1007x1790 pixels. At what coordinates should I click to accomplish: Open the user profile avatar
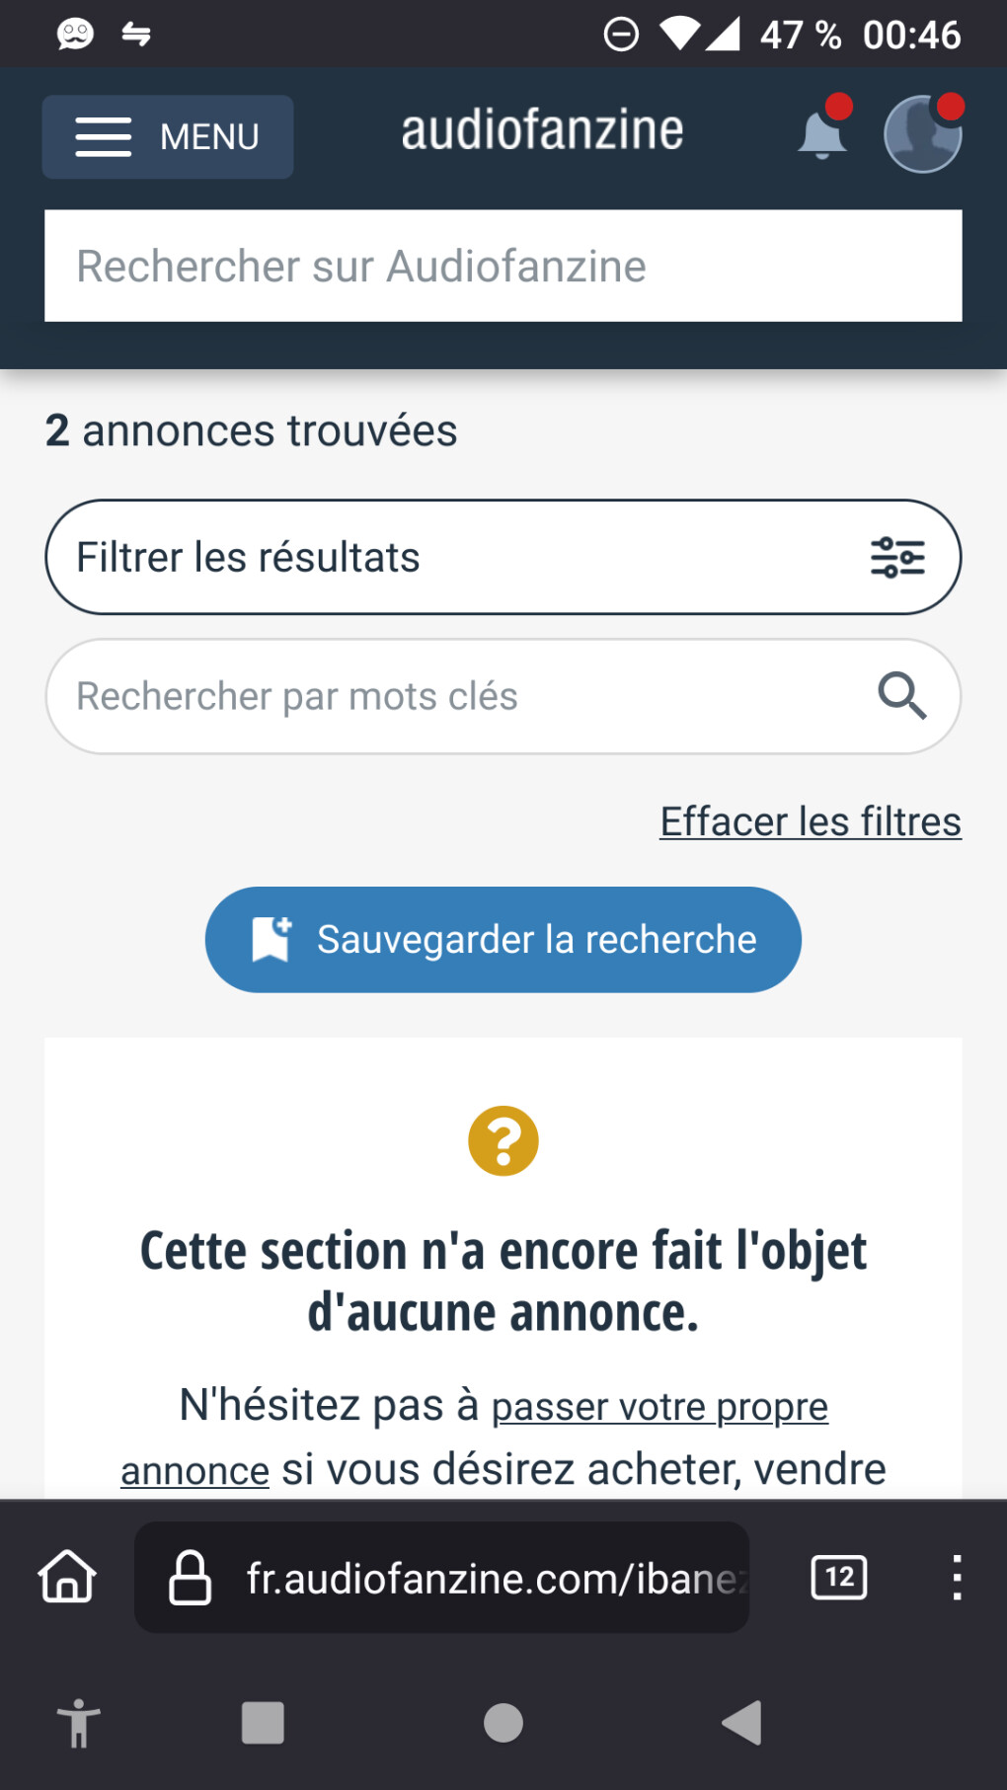[922, 134]
